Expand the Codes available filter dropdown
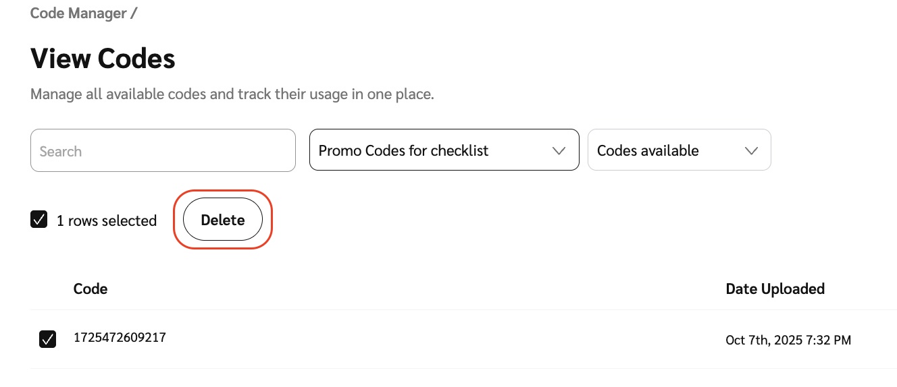Viewport: 897px width, 387px height. pyautogui.click(x=679, y=150)
